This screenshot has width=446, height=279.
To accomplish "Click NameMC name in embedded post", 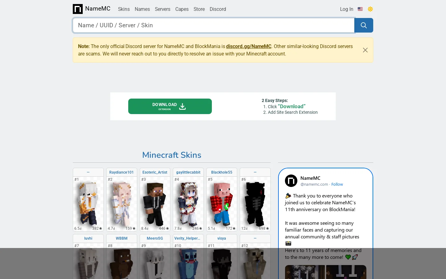I will pyautogui.click(x=310, y=178).
